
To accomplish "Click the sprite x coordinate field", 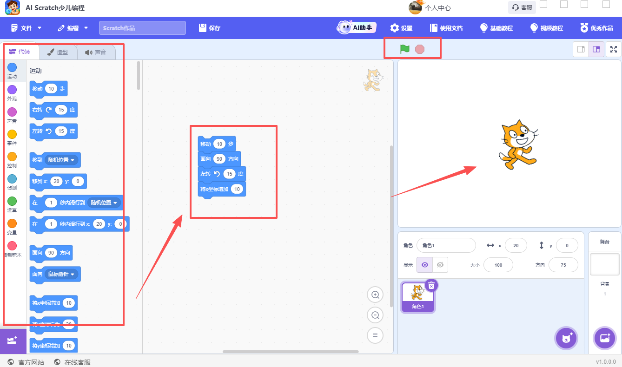I will point(516,245).
